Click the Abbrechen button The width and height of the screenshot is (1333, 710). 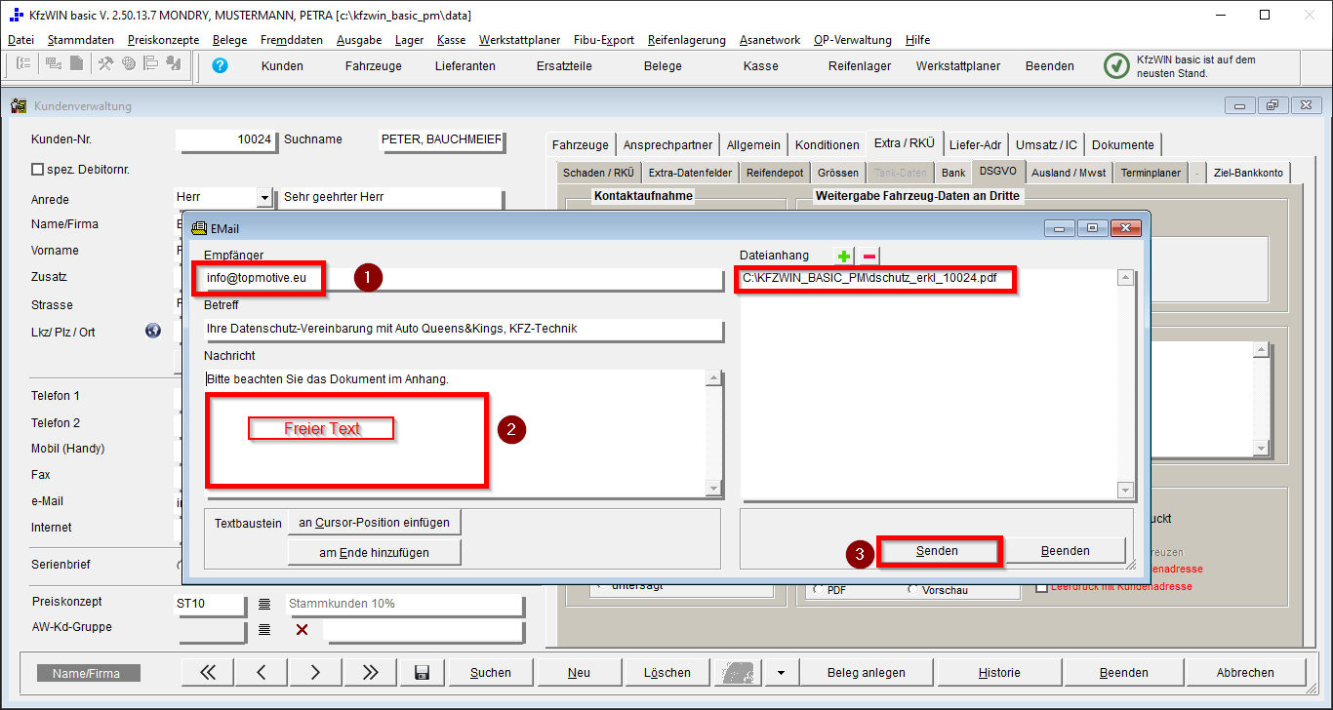(1245, 672)
